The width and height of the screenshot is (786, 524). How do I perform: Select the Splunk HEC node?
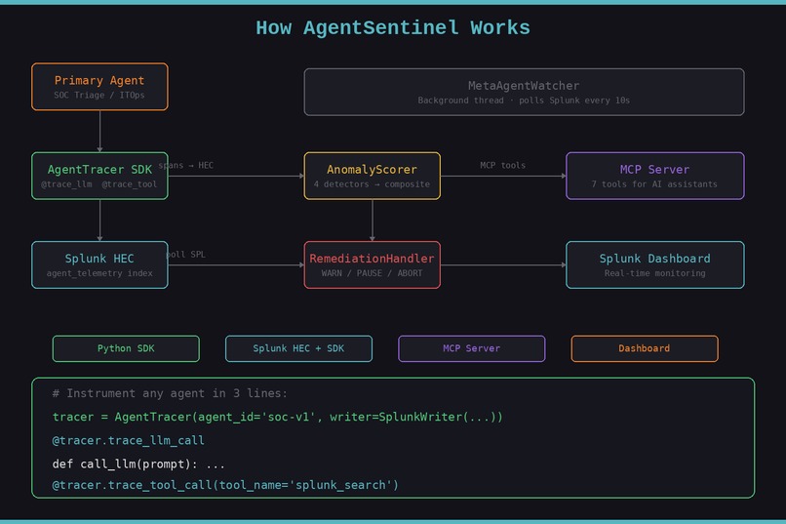coord(99,265)
